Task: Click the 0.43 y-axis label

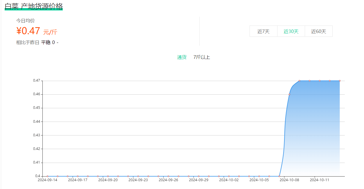Action: 37,135
